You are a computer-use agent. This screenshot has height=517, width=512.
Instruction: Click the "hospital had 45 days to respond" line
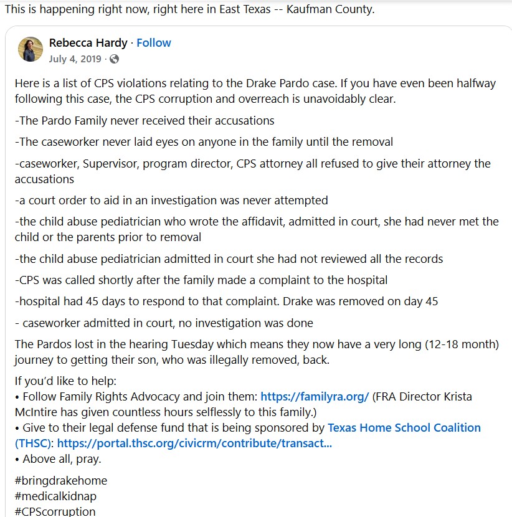(x=227, y=301)
